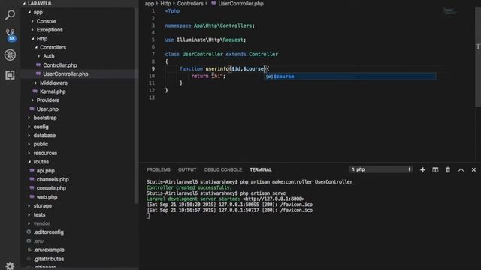Click the terminal input cursor line
Screen dimensions: 481x270
[x=148, y=216]
